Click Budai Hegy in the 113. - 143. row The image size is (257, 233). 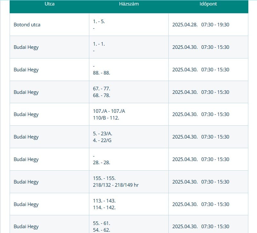(x=26, y=204)
